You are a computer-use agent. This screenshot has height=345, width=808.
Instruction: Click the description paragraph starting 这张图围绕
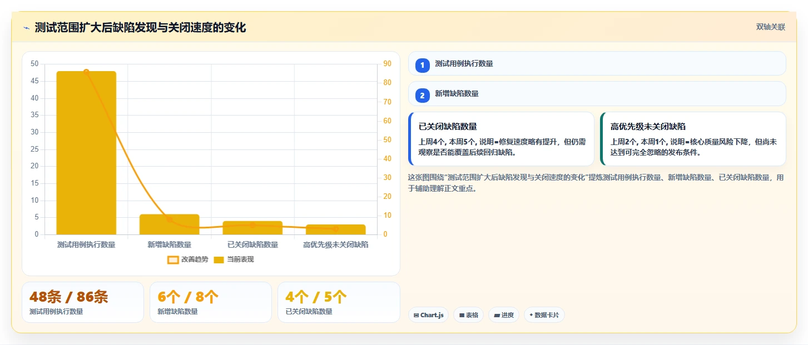[596, 183]
